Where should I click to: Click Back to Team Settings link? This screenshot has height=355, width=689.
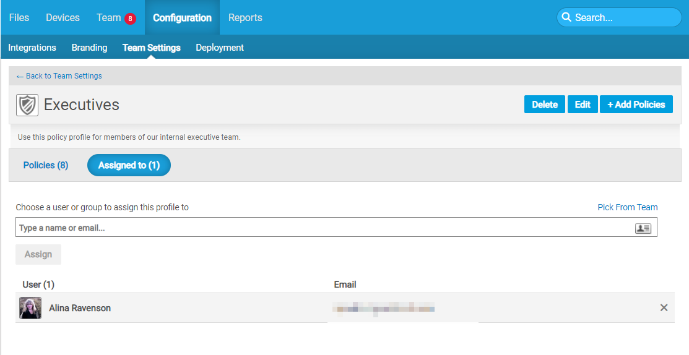[59, 76]
